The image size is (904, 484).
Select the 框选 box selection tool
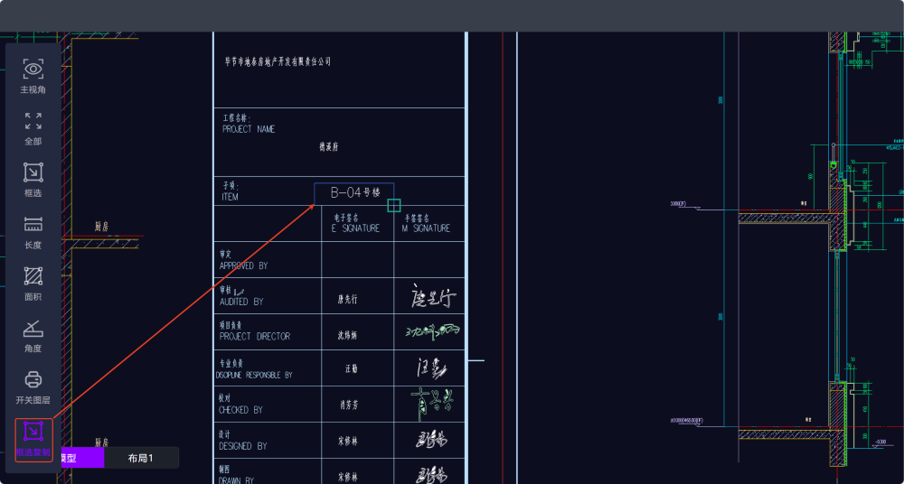tap(33, 172)
